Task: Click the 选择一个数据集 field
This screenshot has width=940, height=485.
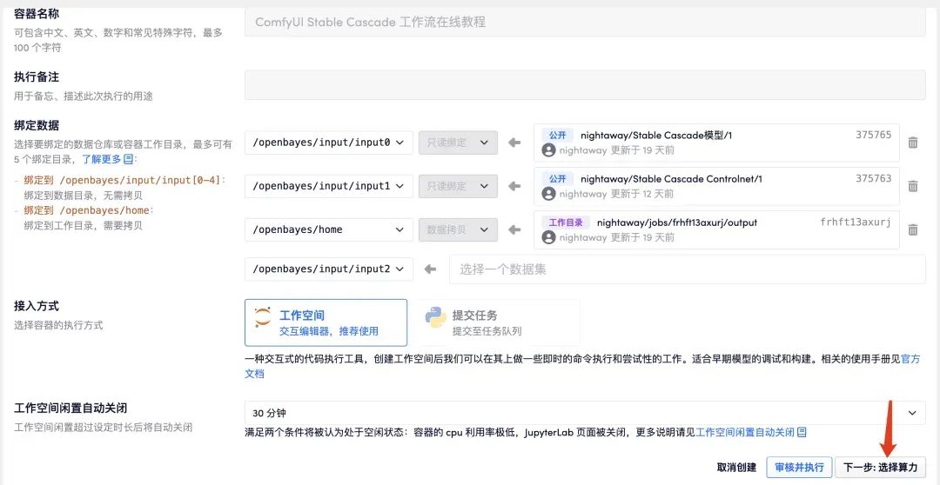Action: click(x=686, y=269)
